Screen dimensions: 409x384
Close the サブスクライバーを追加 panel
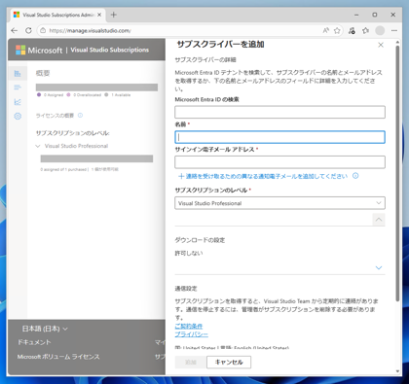tap(381, 45)
